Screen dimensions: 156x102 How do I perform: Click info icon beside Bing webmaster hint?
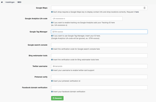pyautogui.click(x=52, y=60)
